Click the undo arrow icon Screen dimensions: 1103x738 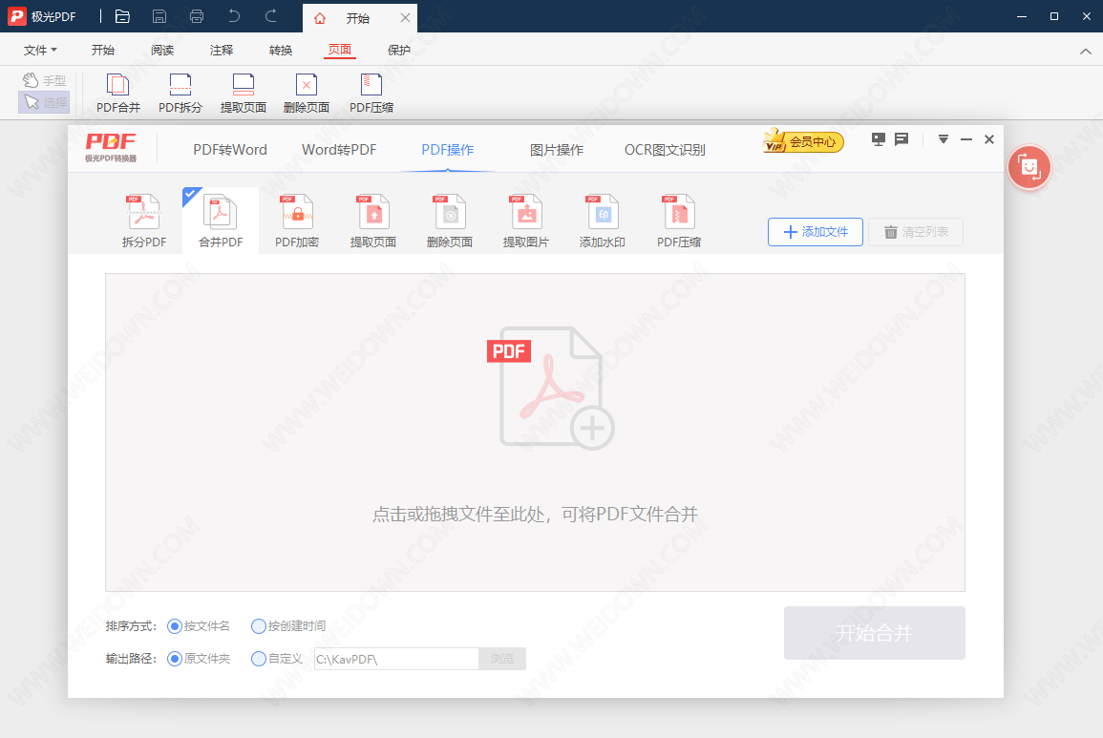point(234,16)
